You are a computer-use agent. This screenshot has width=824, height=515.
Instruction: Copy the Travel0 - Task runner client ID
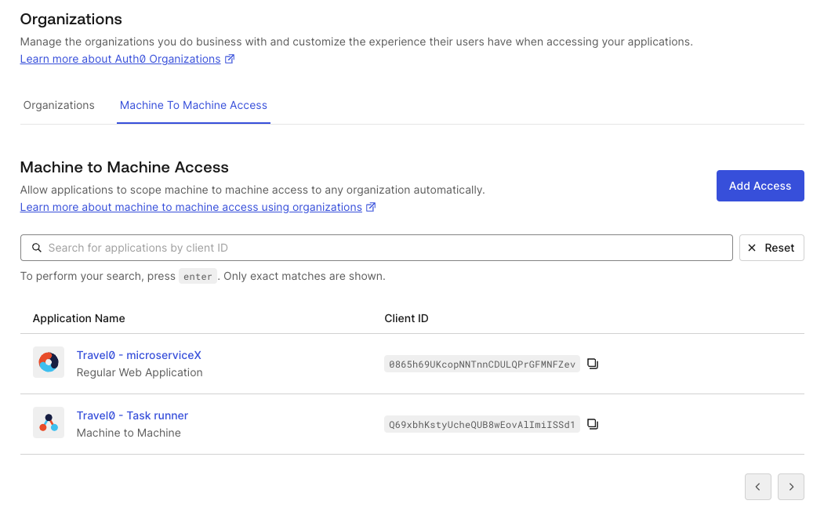[593, 424]
